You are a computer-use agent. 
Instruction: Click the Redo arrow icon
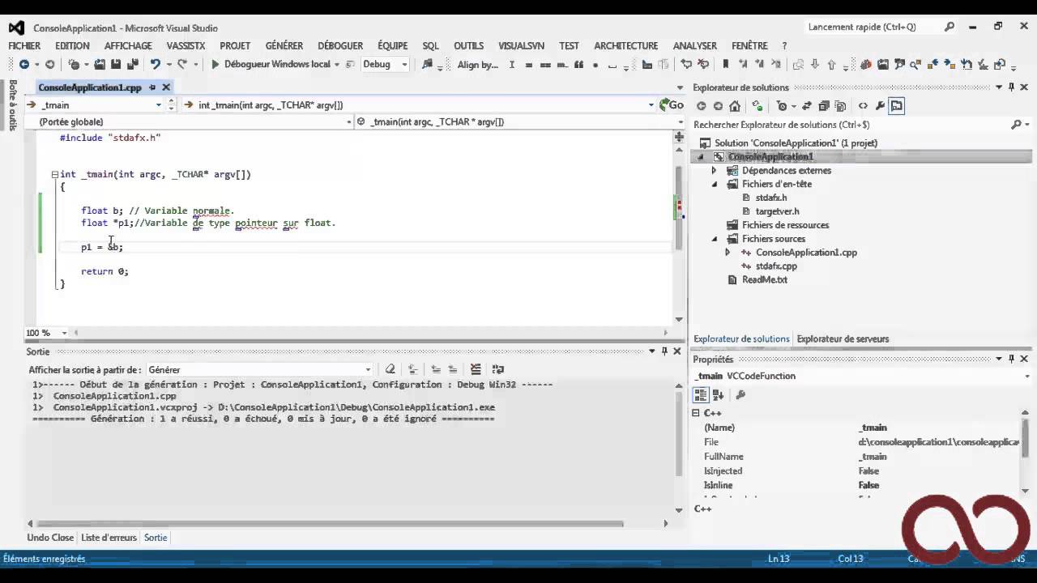tap(182, 65)
